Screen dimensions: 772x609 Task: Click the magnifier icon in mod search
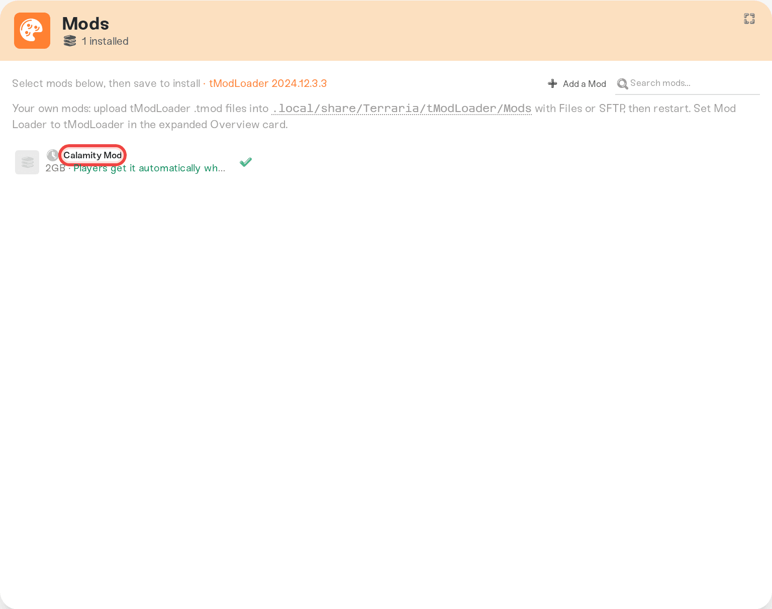click(622, 84)
